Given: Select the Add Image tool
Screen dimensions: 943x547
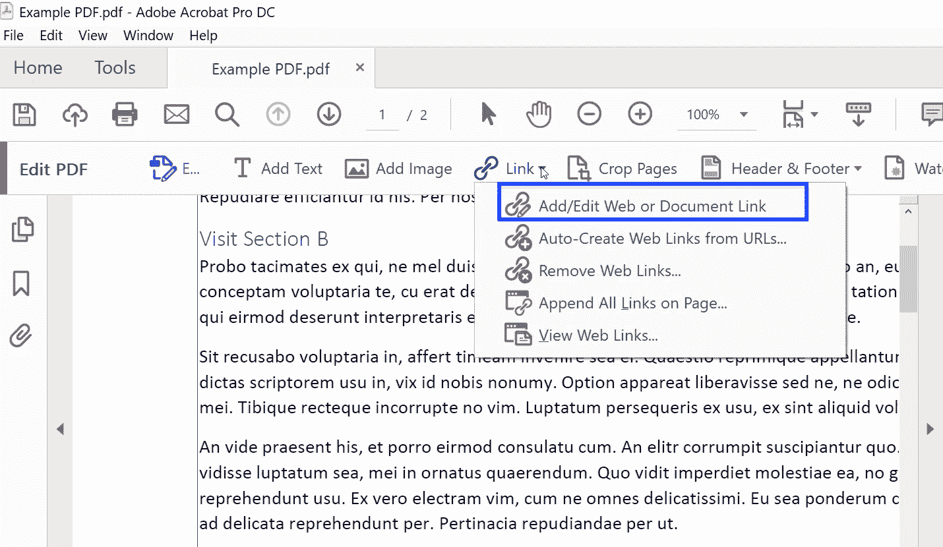Looking at the screenshot, I should point(398,168).
